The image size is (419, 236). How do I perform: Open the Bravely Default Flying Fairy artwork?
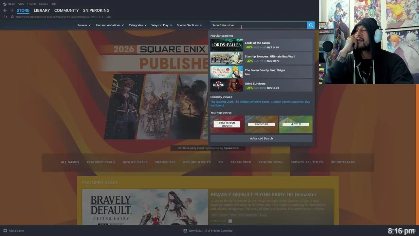(145, 207)
